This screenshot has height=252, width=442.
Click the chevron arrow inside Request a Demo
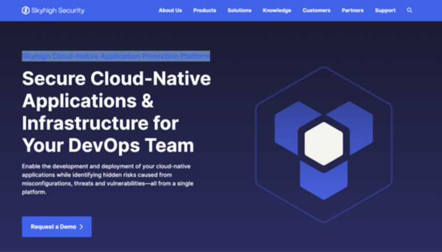81,227
